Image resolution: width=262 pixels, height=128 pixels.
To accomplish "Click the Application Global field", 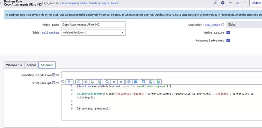I will (244, 25).
